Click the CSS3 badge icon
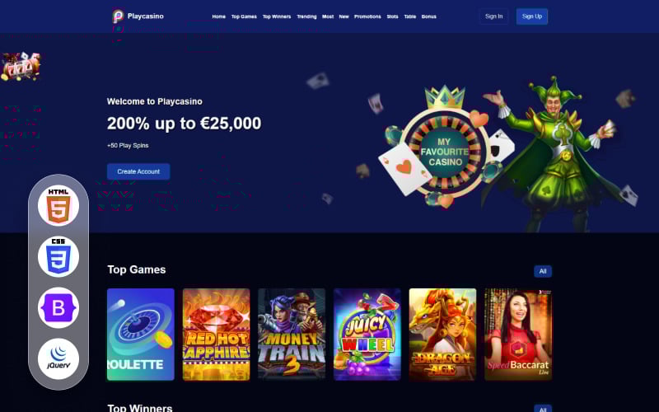This screenshot has width=659, height=412. pyautogui.click(x=58, y=257)
